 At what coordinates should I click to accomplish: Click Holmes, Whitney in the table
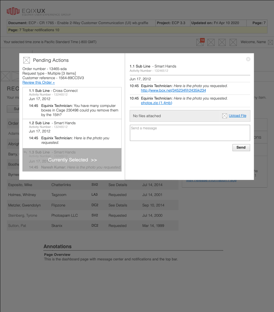click(x=22, y=195)
